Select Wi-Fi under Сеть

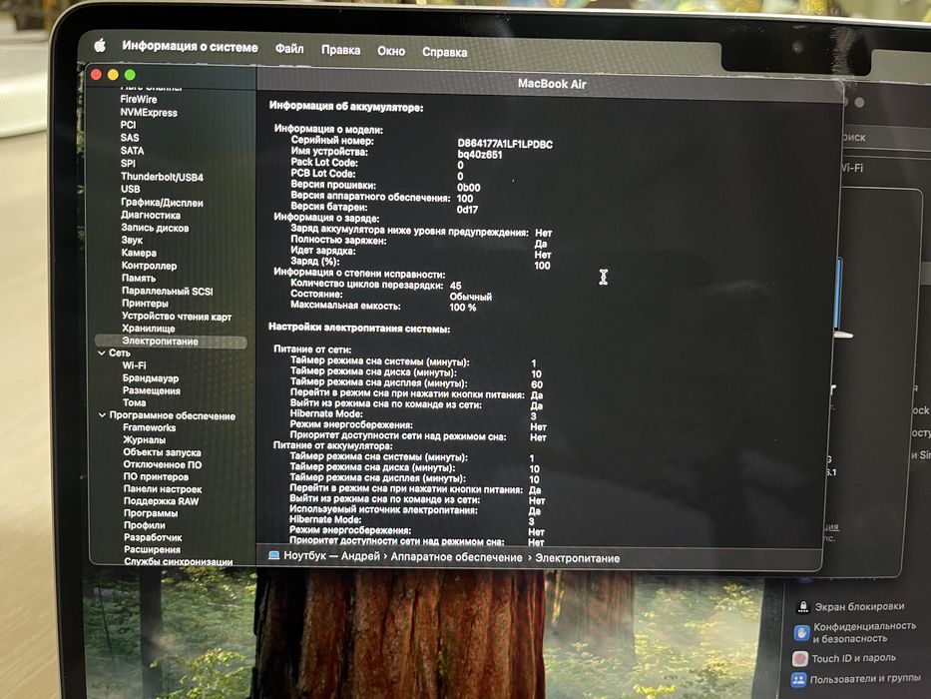tap(134, 365)
